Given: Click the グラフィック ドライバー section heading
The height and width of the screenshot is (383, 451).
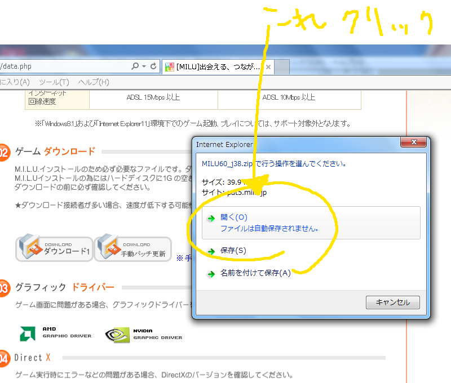Looking at the screenshot, I should point(65,287).
